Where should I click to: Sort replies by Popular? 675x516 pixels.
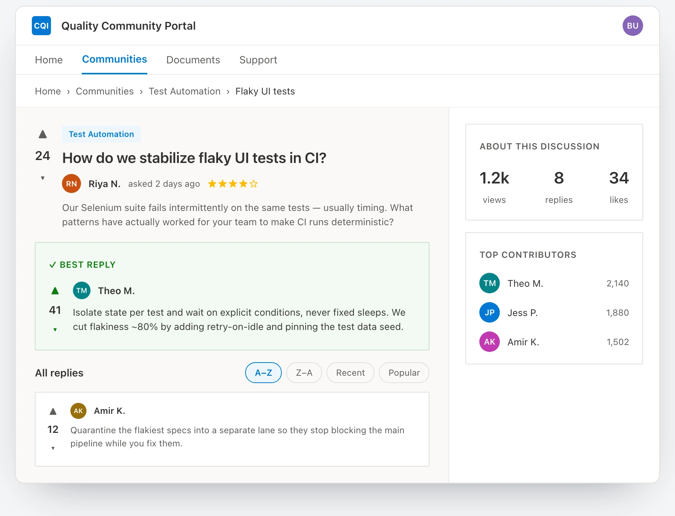[404, 373]
